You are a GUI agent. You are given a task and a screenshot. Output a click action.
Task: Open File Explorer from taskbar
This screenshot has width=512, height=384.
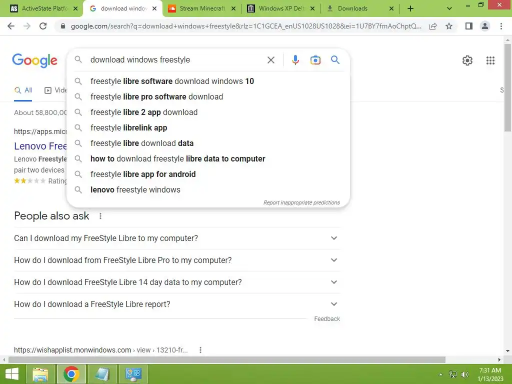pyautogui.click(x=40, y=374)
